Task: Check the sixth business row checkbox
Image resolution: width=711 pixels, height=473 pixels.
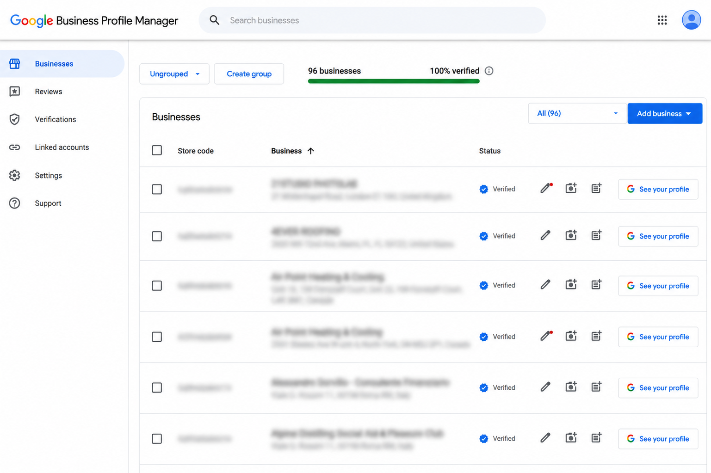Action: pos(157,439)
